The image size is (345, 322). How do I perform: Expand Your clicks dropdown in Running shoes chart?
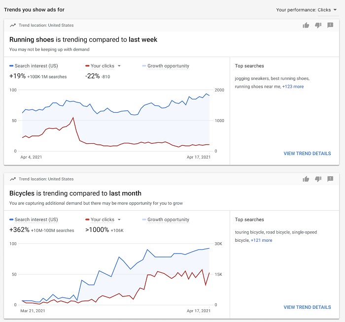click(119, 66)
